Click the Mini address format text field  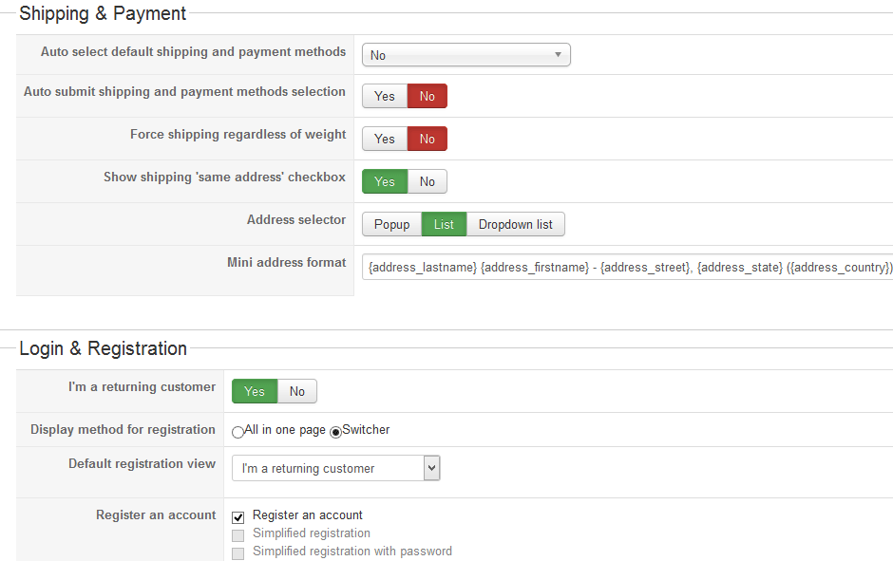tap(627, 268)
